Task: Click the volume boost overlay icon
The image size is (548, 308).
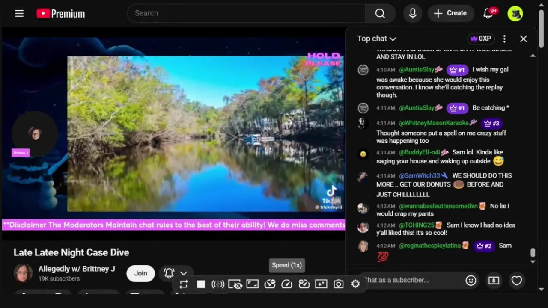Action: [218, 284]
